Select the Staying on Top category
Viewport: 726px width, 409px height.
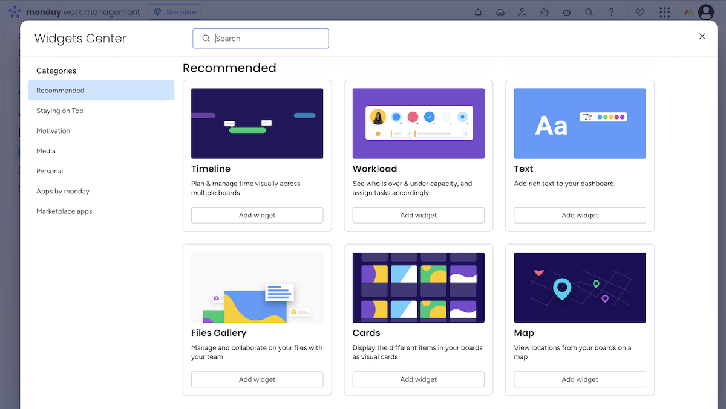coord(60,111)
